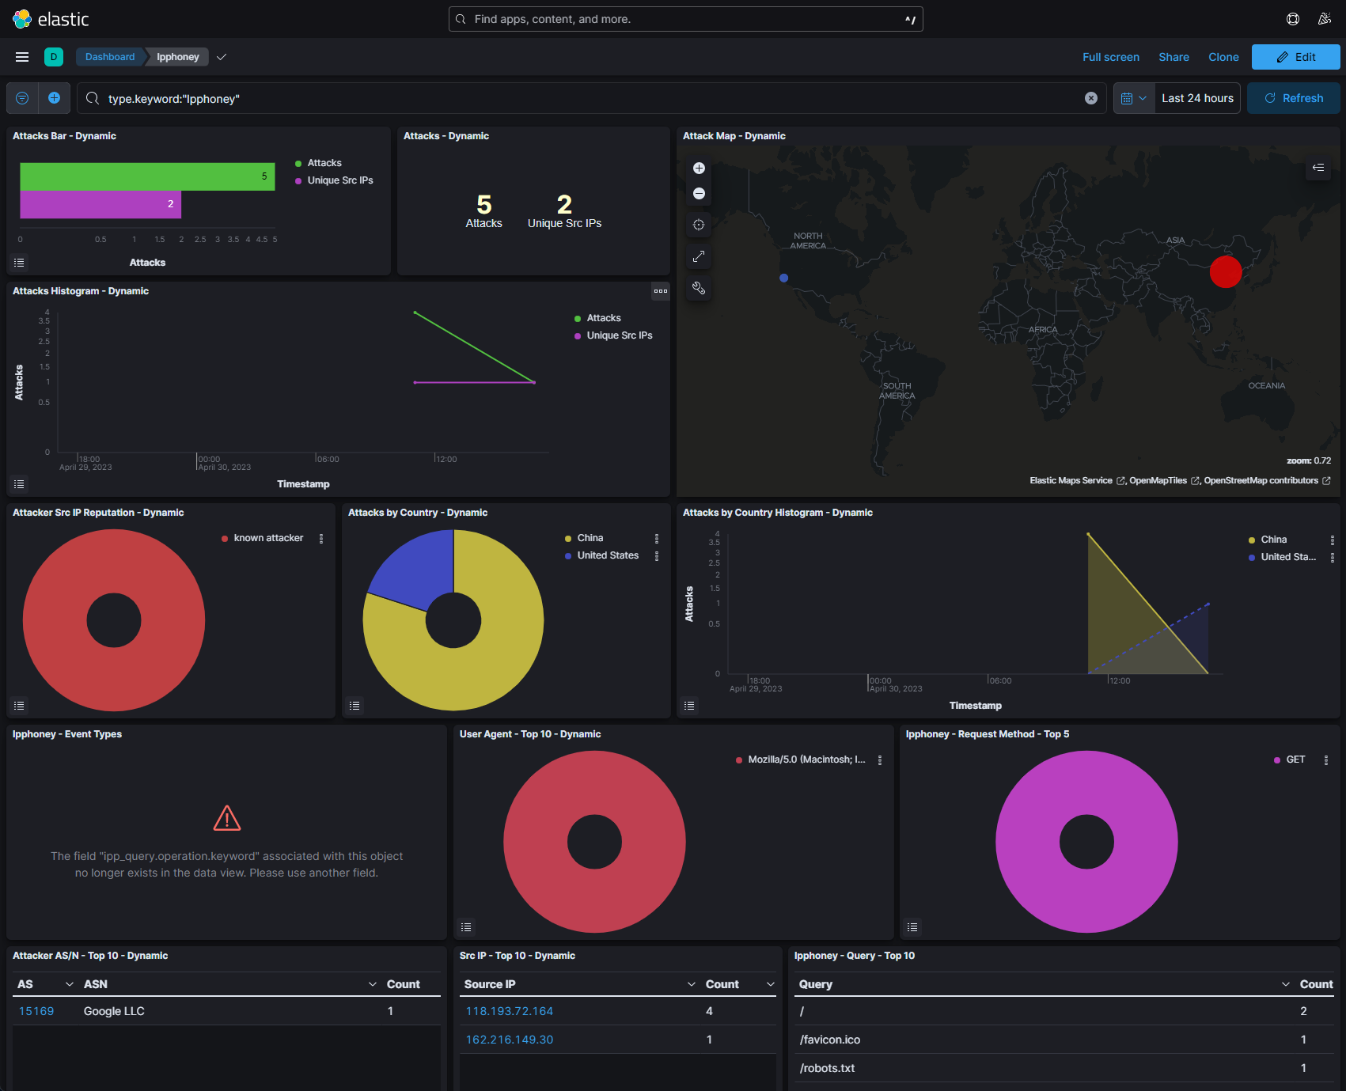Image resolution: width=1346 pixels, height=1091 pixels.
Task: Click Full screen in the top menu
Action: (x=1110, y=57)
